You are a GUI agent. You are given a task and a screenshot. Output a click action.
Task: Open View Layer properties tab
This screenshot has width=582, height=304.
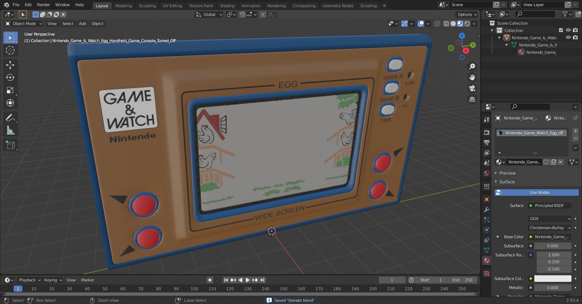[x=487, y=153]
